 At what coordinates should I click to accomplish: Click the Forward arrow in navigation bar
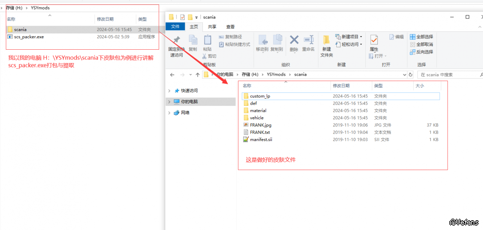[x=183, y=75]
